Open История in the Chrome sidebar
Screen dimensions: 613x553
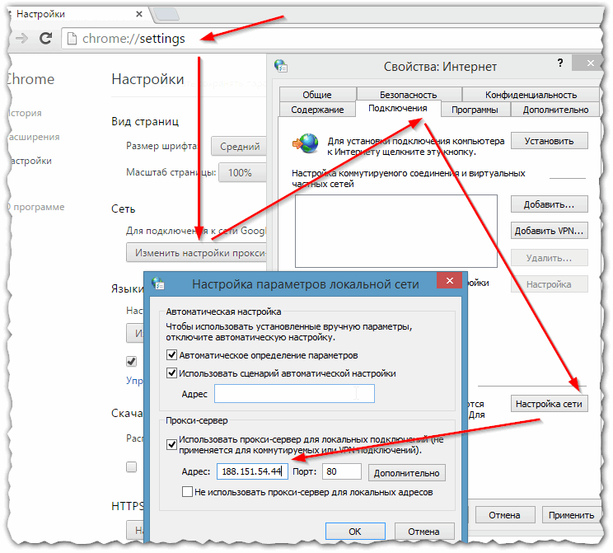[25, 113]
